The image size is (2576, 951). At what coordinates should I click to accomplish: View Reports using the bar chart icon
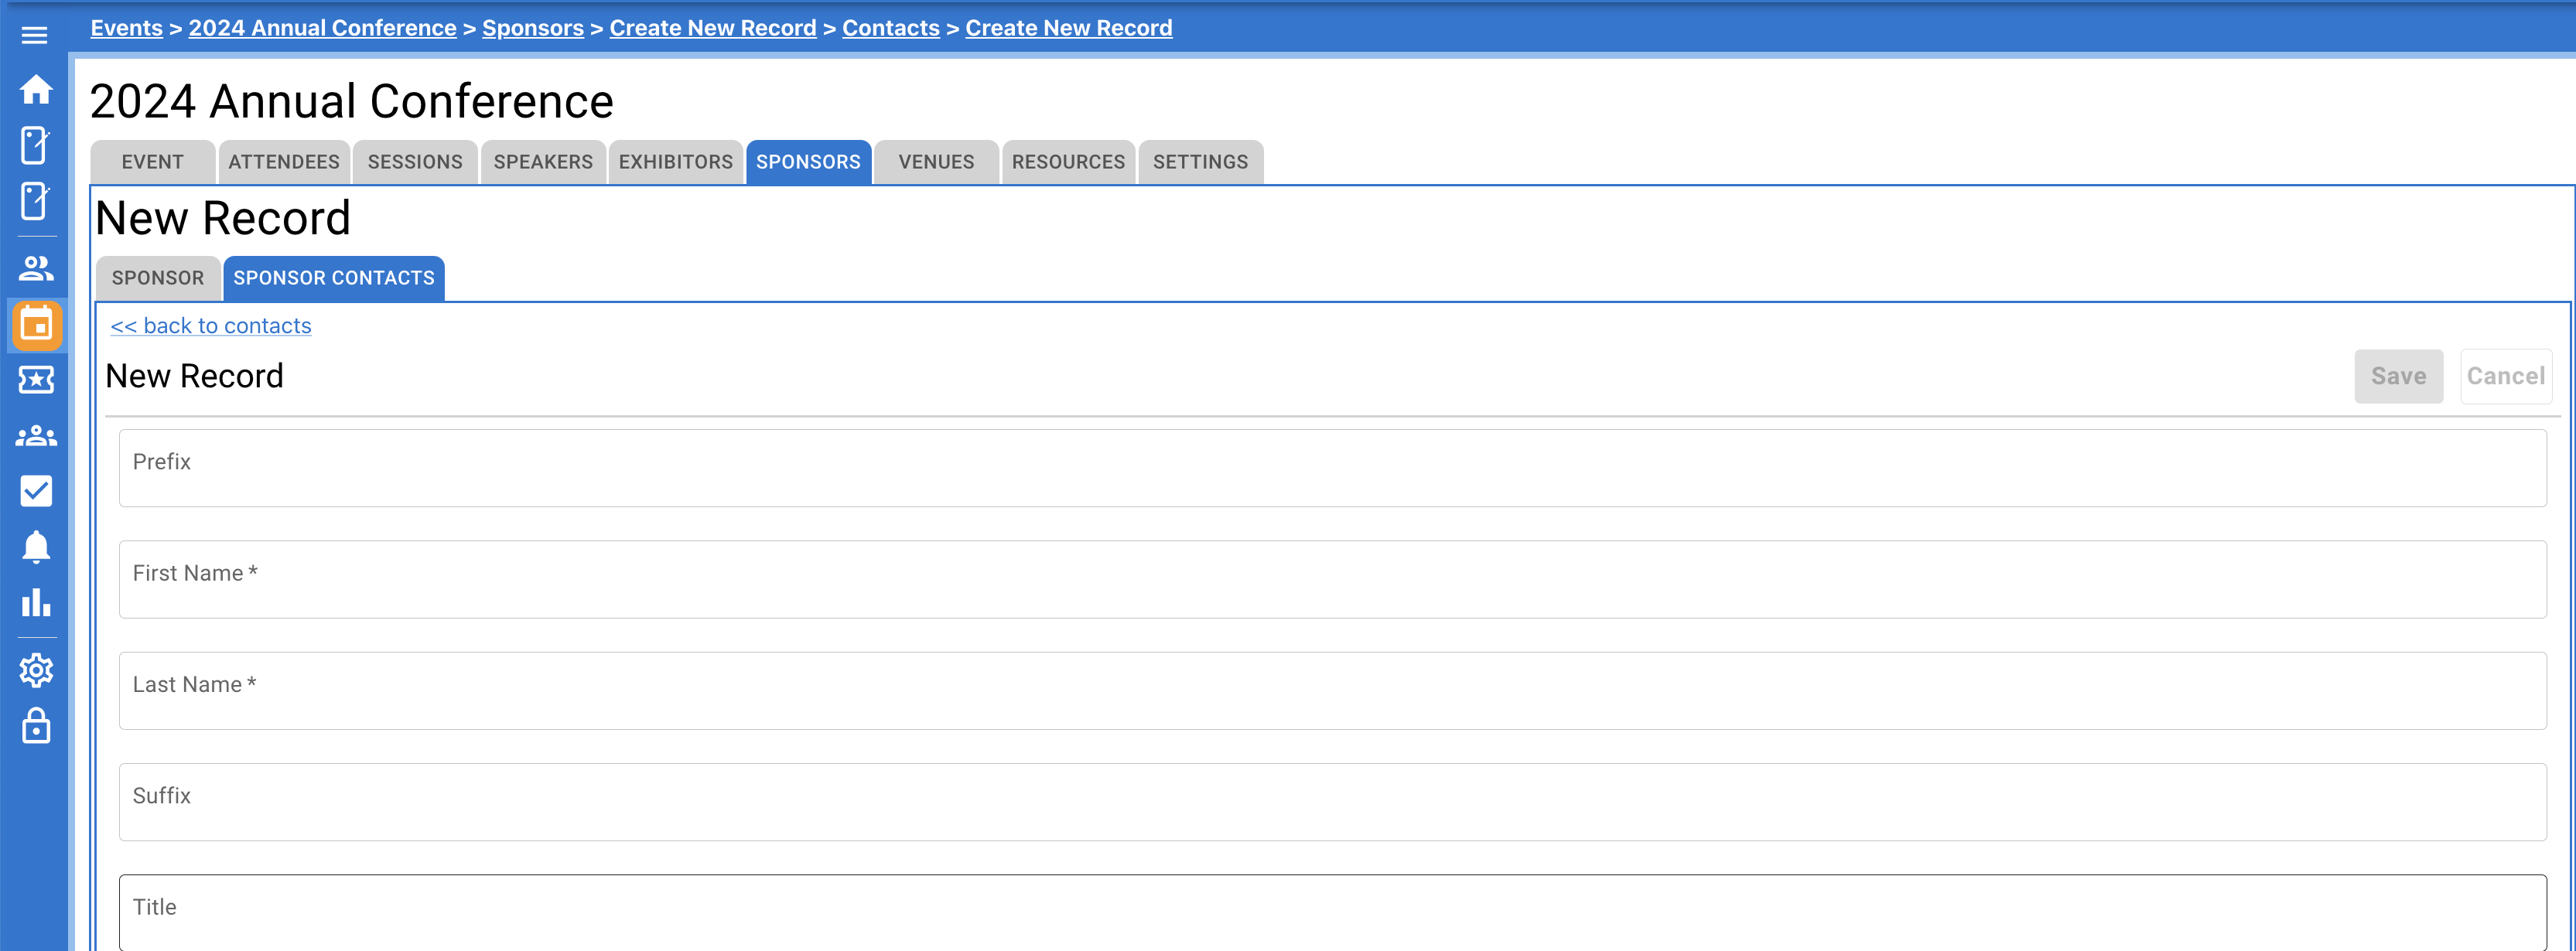click(x=36, y=602)
